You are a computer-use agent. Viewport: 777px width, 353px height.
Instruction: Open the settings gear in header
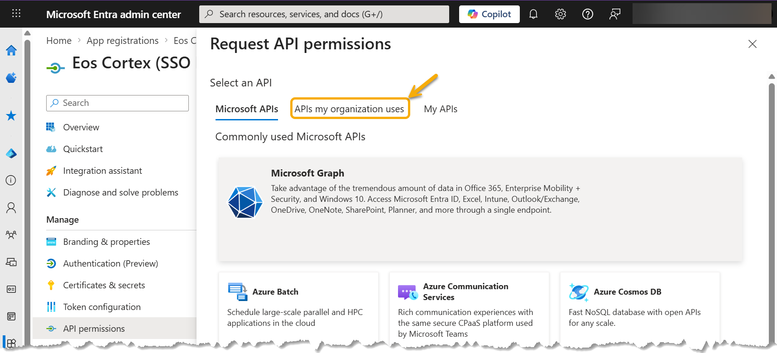click(561, 14)
